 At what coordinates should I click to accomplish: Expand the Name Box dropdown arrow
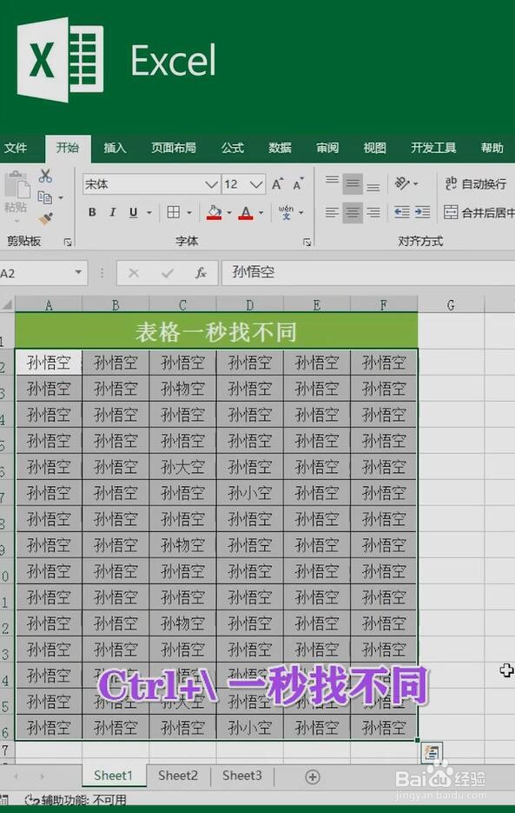coord(78,273)
